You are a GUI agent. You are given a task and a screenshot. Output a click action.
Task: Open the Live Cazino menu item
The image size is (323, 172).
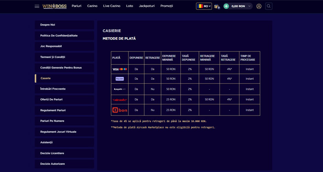tap(111, 6)
